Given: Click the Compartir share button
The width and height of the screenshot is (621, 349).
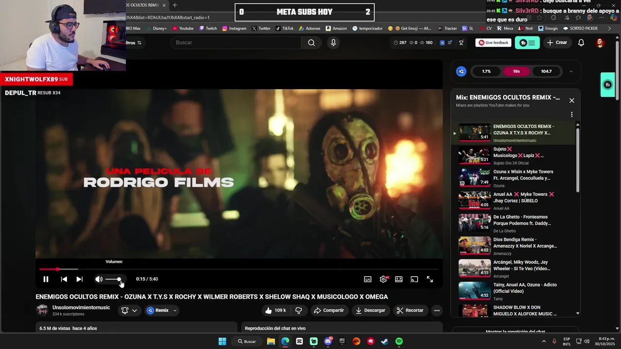Looking at the screenshot, I should coord(329,310).
